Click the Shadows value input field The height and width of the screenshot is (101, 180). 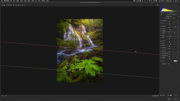click(175, 33)
